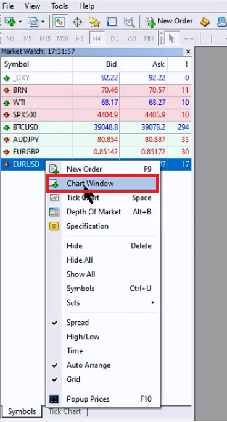Choose Hide in context menu
This screenshot has width=227, height=422.
point(103,246)
